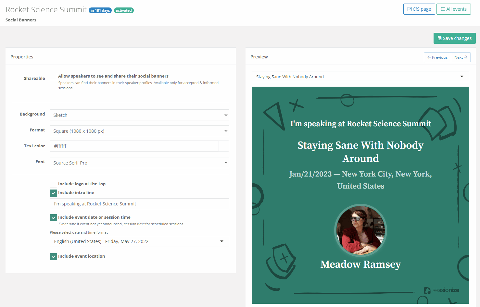Screen dimensions: 480x307
Task: Open the Background dropdown showing Sketch
Action: (139, 115)
